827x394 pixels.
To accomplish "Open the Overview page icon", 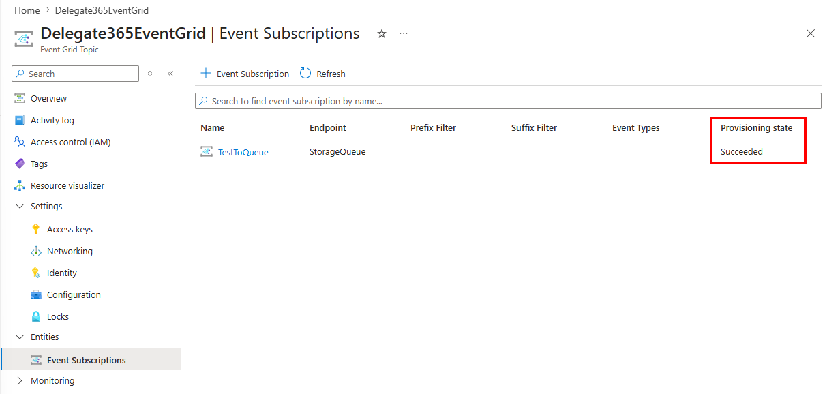I will point(20,99).
